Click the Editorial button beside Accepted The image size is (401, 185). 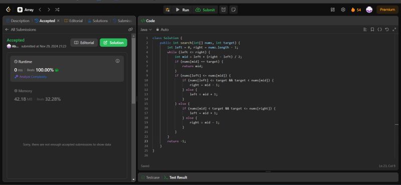click(x=84, y=43)
